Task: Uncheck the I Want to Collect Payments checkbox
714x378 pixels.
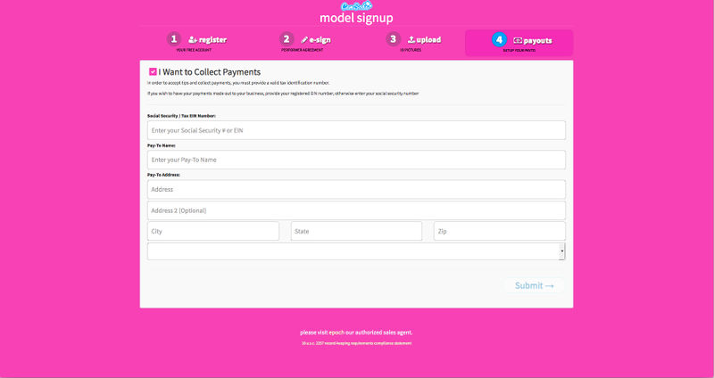Action: [x=154, y=71]
